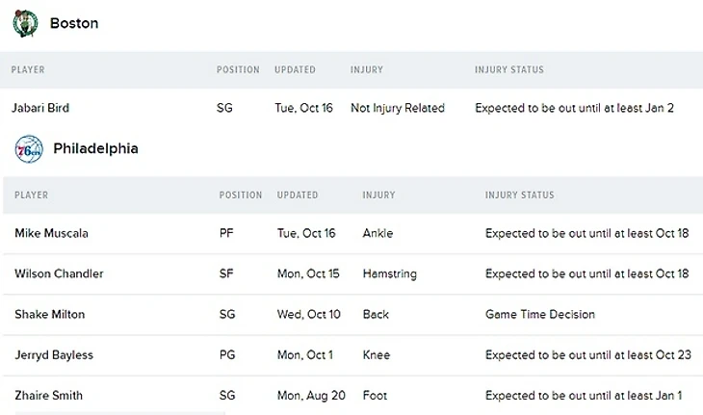Click Wilson Chandler's Oct 18 injury status

tap(586, 273)
